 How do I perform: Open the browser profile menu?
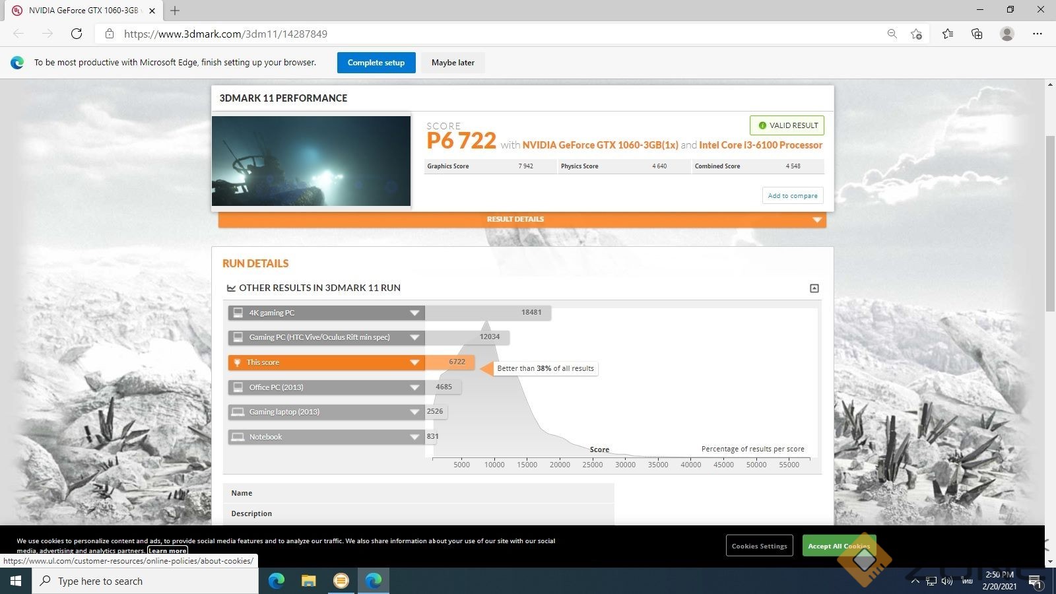tap(1006, 34)
